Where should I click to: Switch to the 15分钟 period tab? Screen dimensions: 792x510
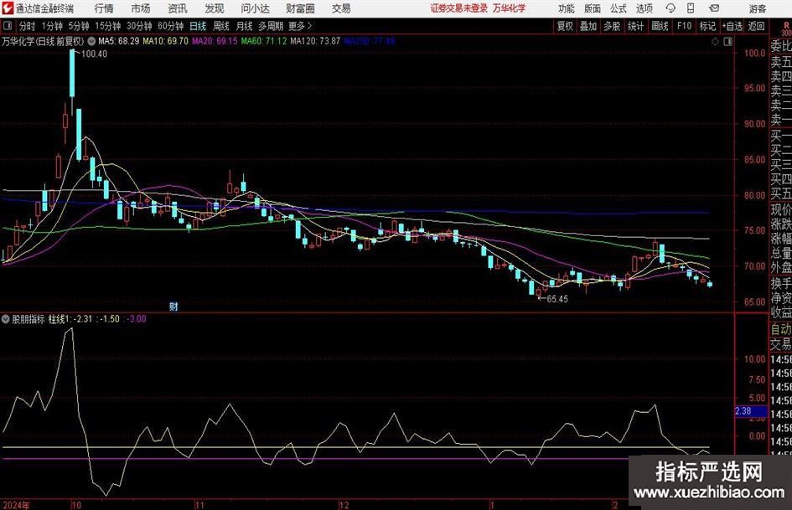[107, 26]
